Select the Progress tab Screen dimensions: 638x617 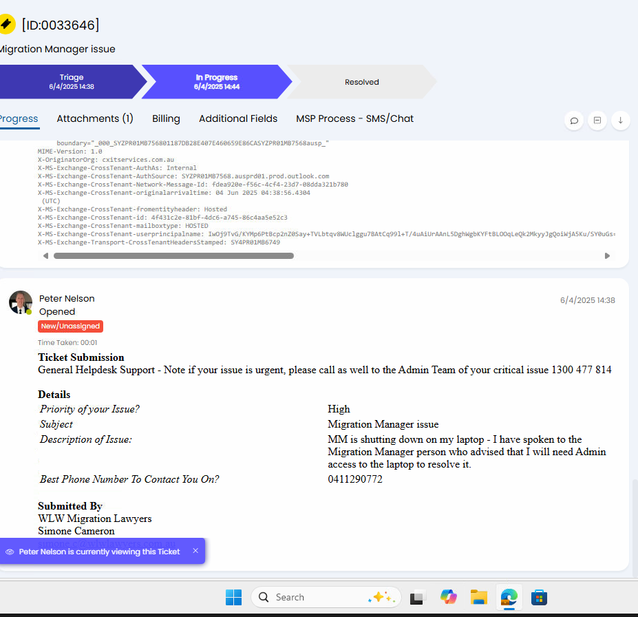coord(19,118)
